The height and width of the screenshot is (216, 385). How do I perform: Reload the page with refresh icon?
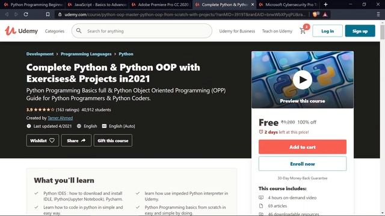26,14
